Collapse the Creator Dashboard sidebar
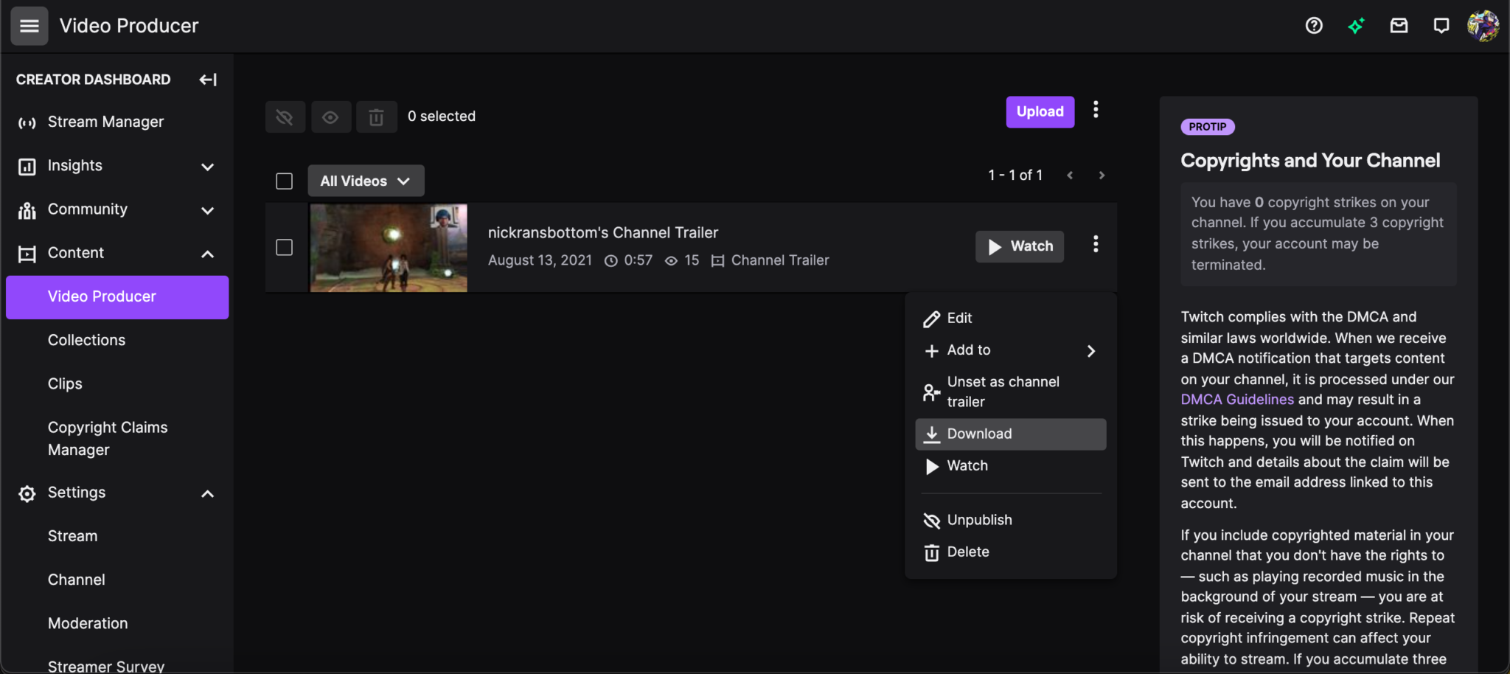1510x674 pixels. point(208,79)
